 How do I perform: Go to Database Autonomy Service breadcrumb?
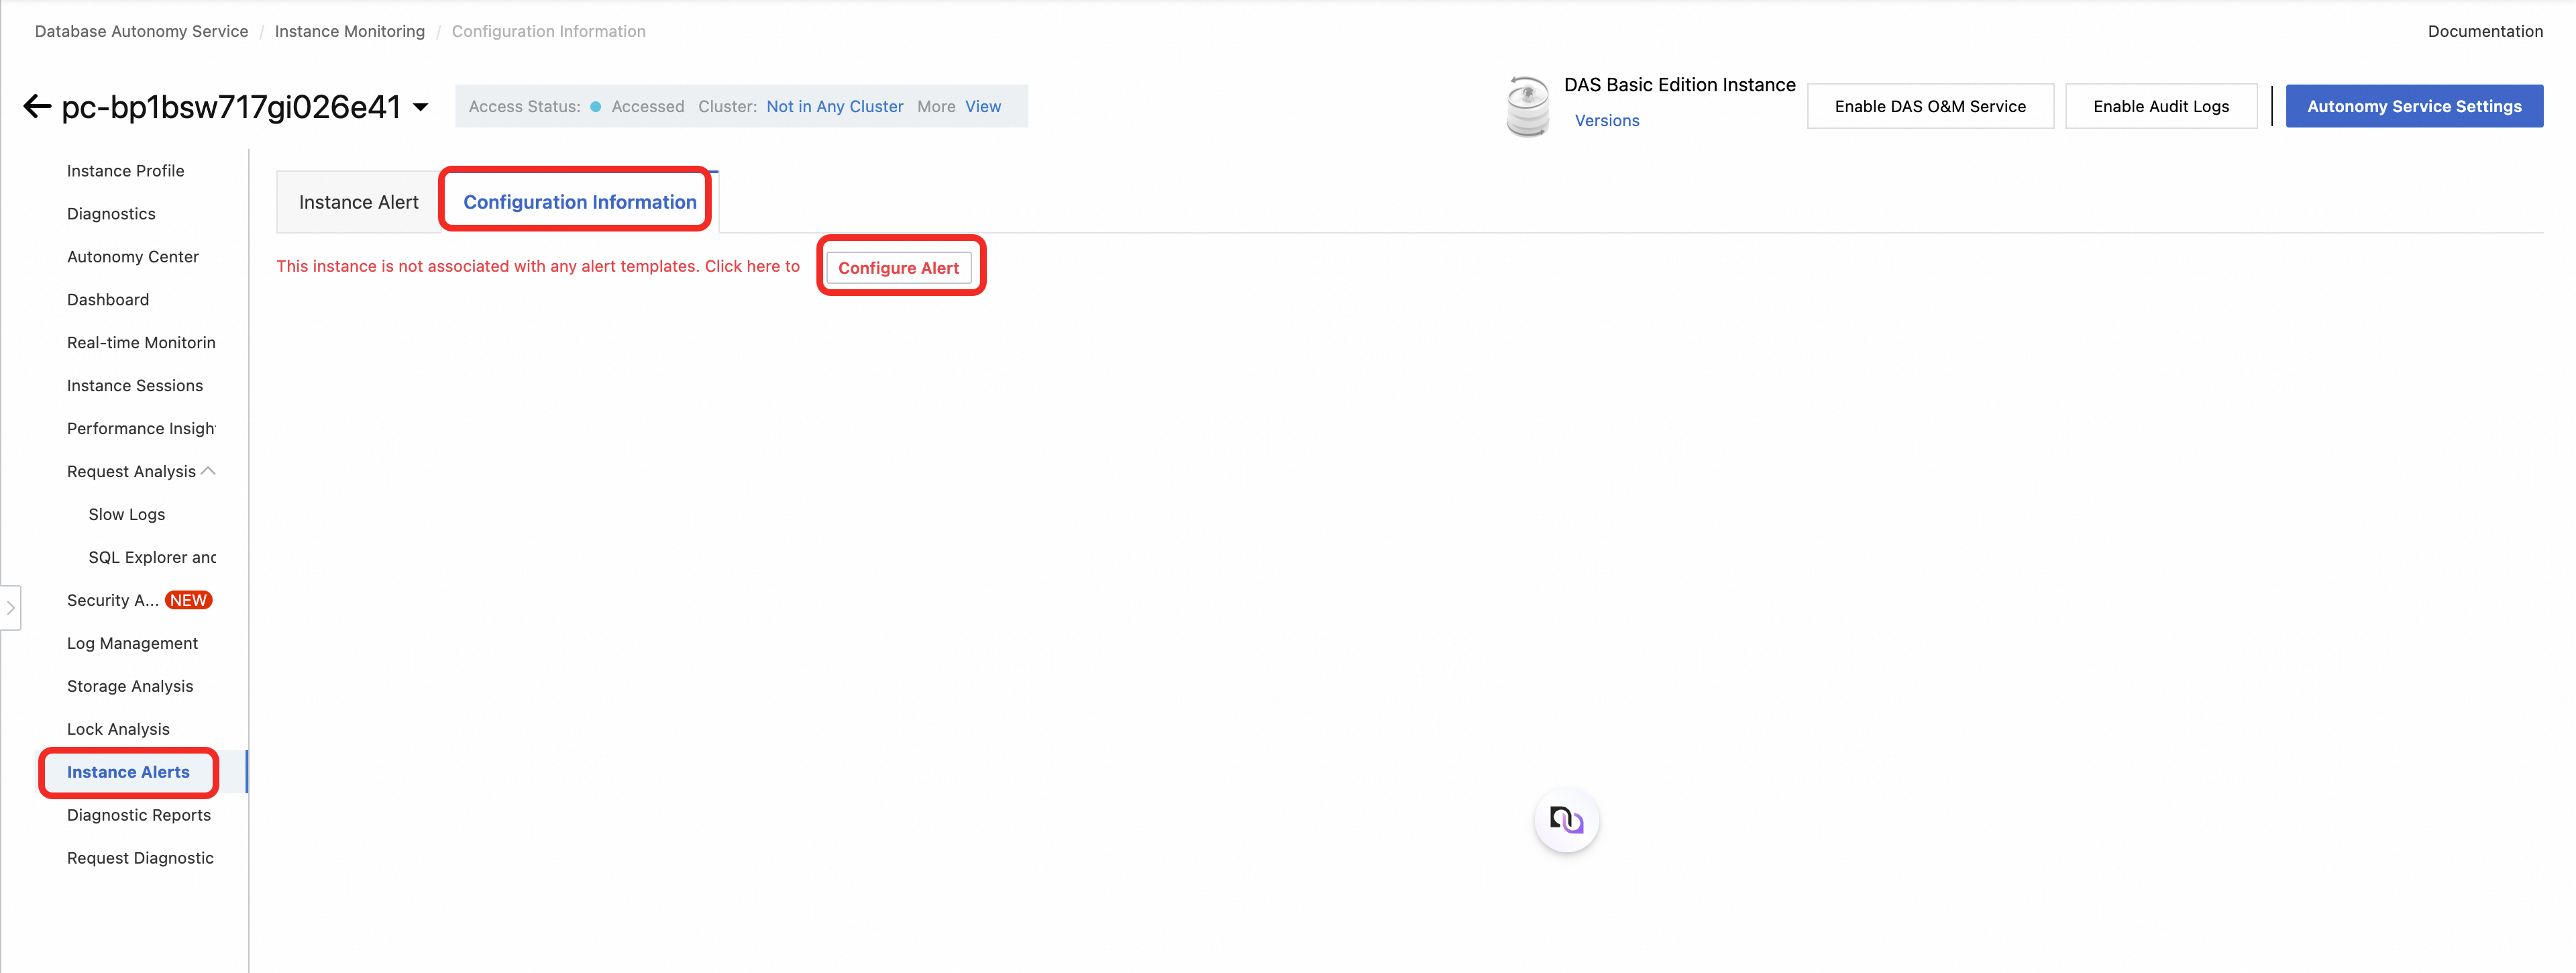(x=141, y=31)
